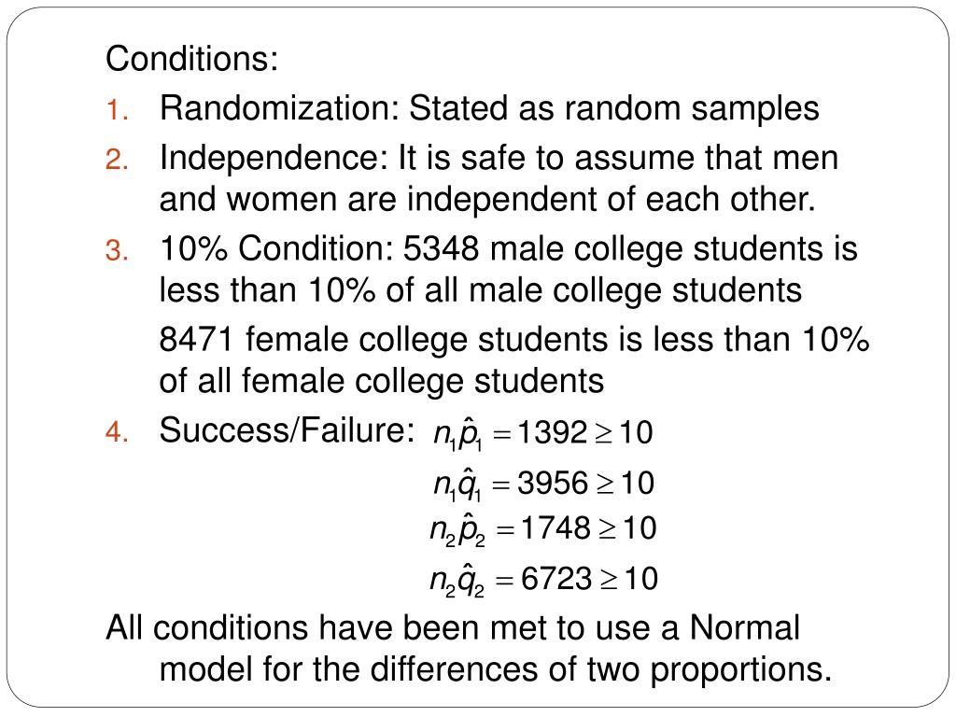Click "All conditions have been met" sentence
Image resolution: width=956 pixels, height=717 pixels.
click(x=453, y=628)
